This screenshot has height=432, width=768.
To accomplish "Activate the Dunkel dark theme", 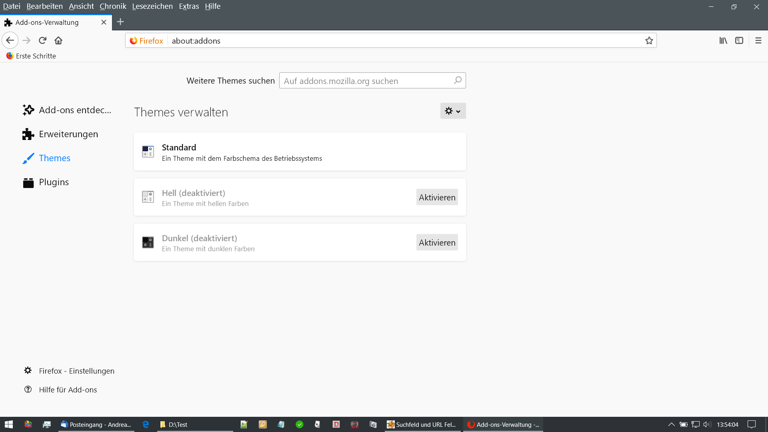I will (x=437, y=242).
